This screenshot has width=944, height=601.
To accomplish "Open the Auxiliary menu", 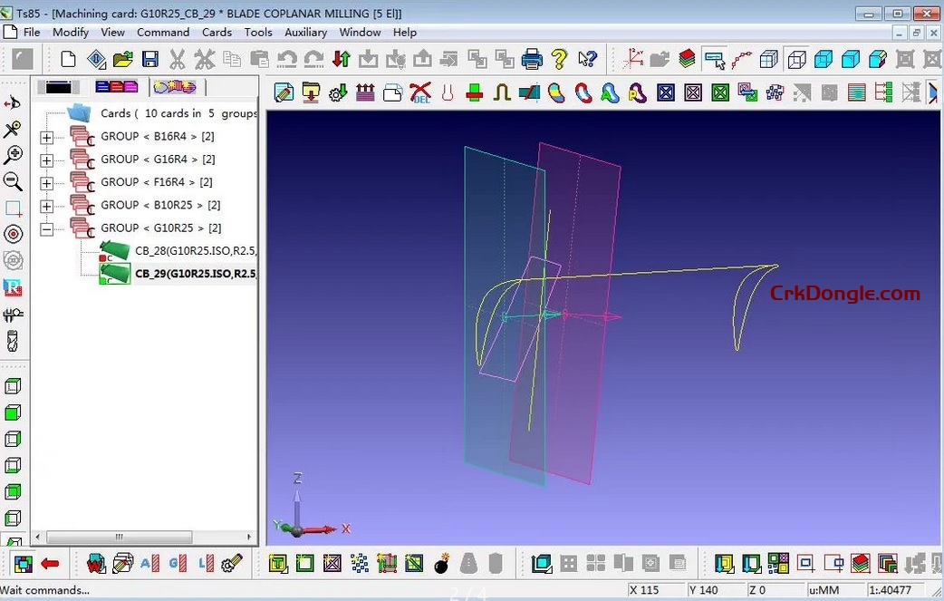I will point(305,32).
